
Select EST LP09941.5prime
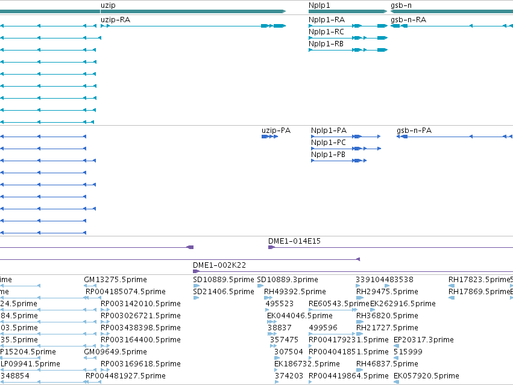pyautogui.click(x=30, y=364)
